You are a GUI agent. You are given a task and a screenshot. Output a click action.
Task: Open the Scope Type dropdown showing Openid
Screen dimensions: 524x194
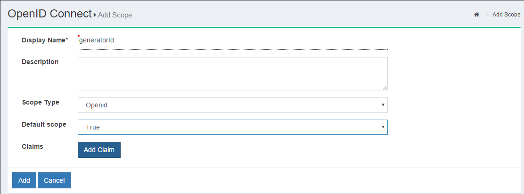(x=232, y=105)
